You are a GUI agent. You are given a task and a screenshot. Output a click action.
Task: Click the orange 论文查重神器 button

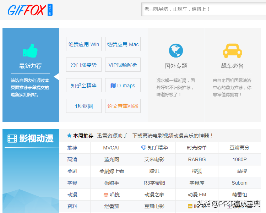(123, 106)
